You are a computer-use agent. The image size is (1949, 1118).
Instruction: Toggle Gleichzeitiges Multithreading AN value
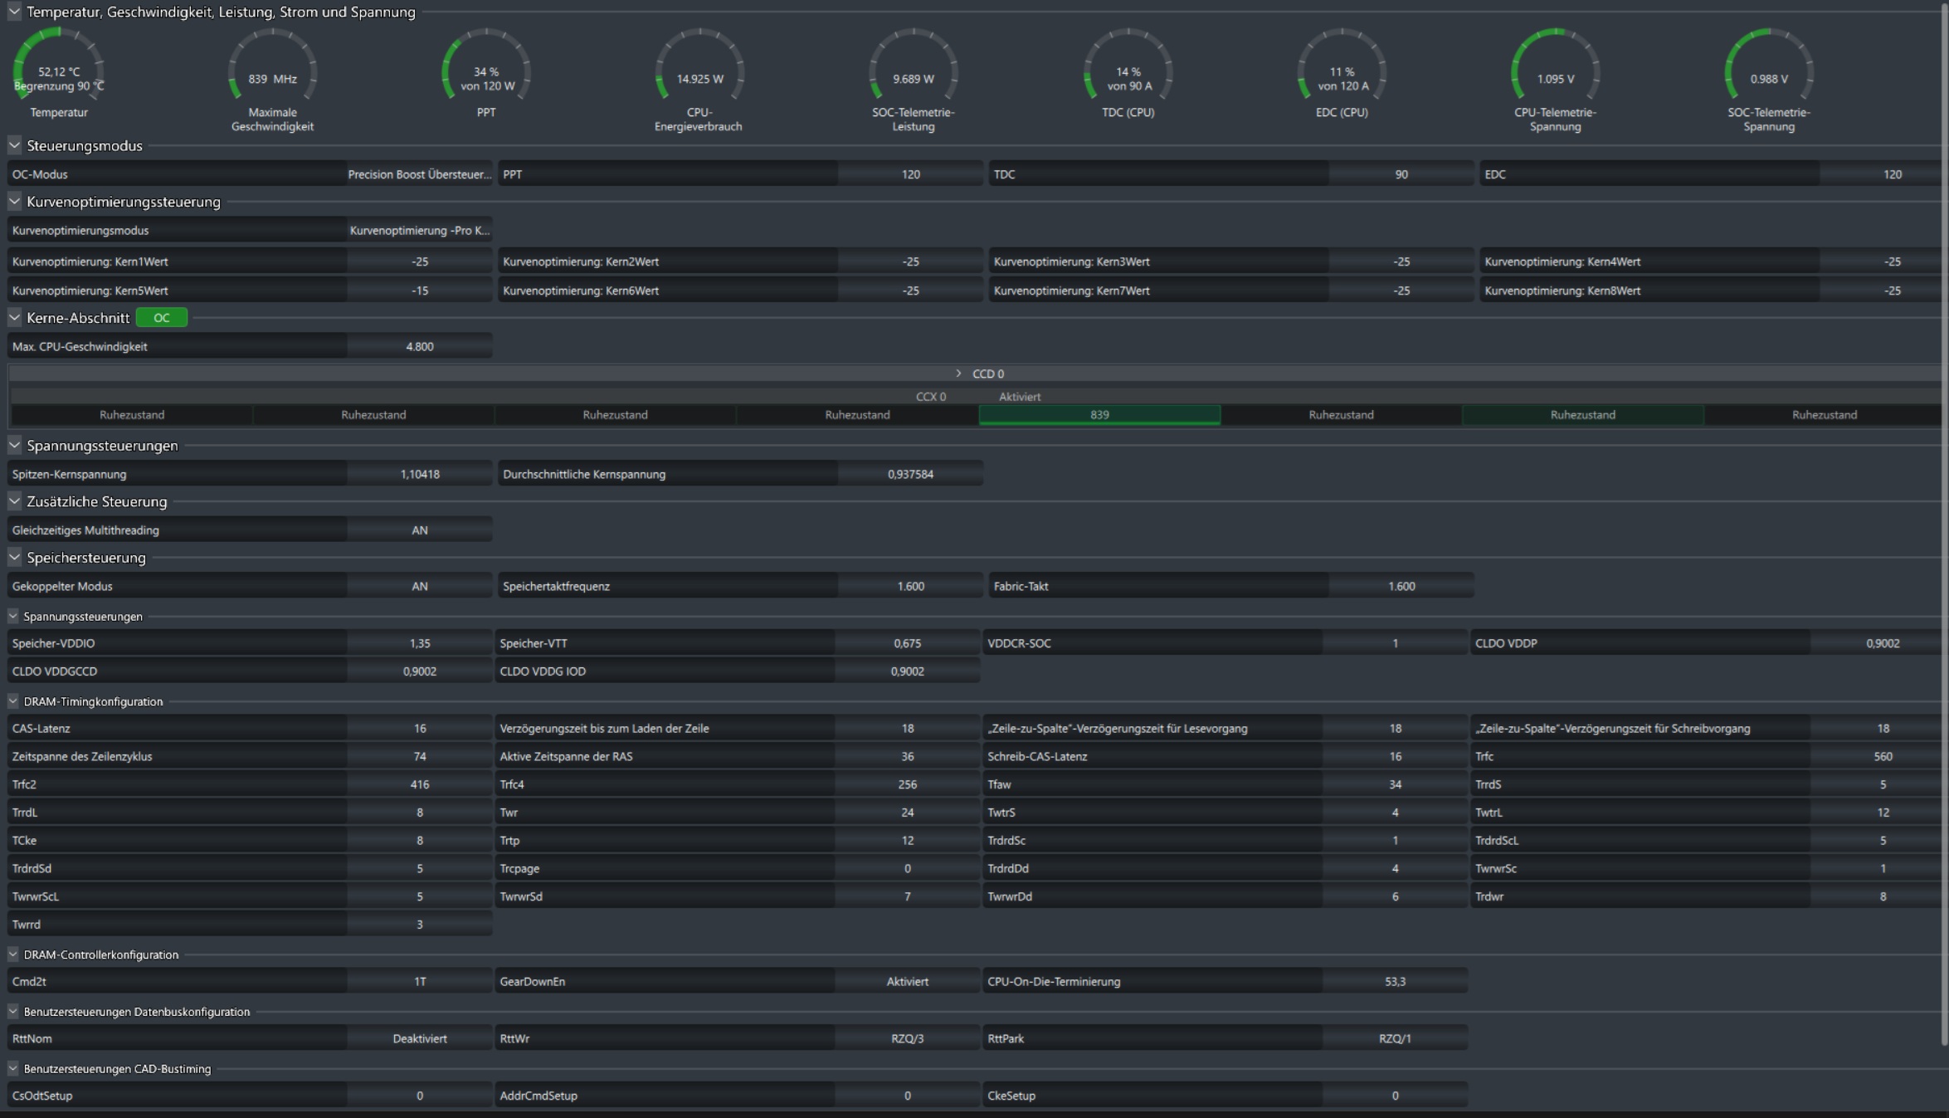coord(419,530)
